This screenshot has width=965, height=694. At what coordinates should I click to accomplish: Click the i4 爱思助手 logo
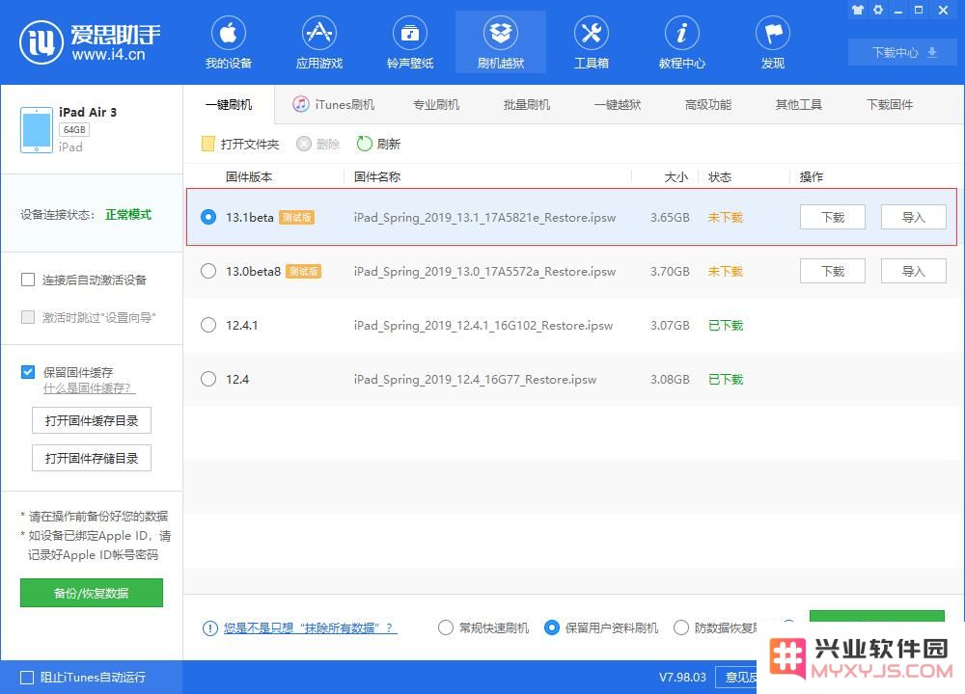pyautogui.click(x=90, y=41)
